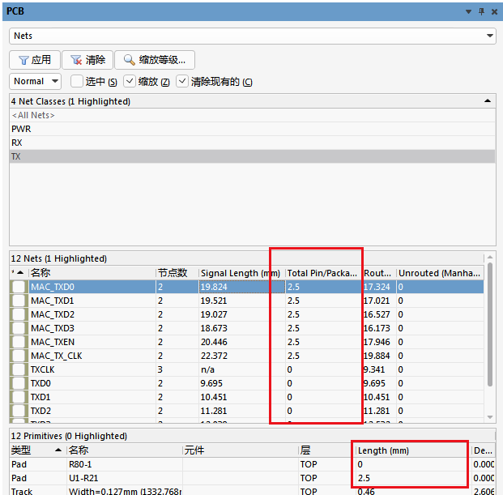Toggle the MAC_TX_CLK net color checkbox
The image size is (503, 495).
pyautogui.click(x=19, y=356)
